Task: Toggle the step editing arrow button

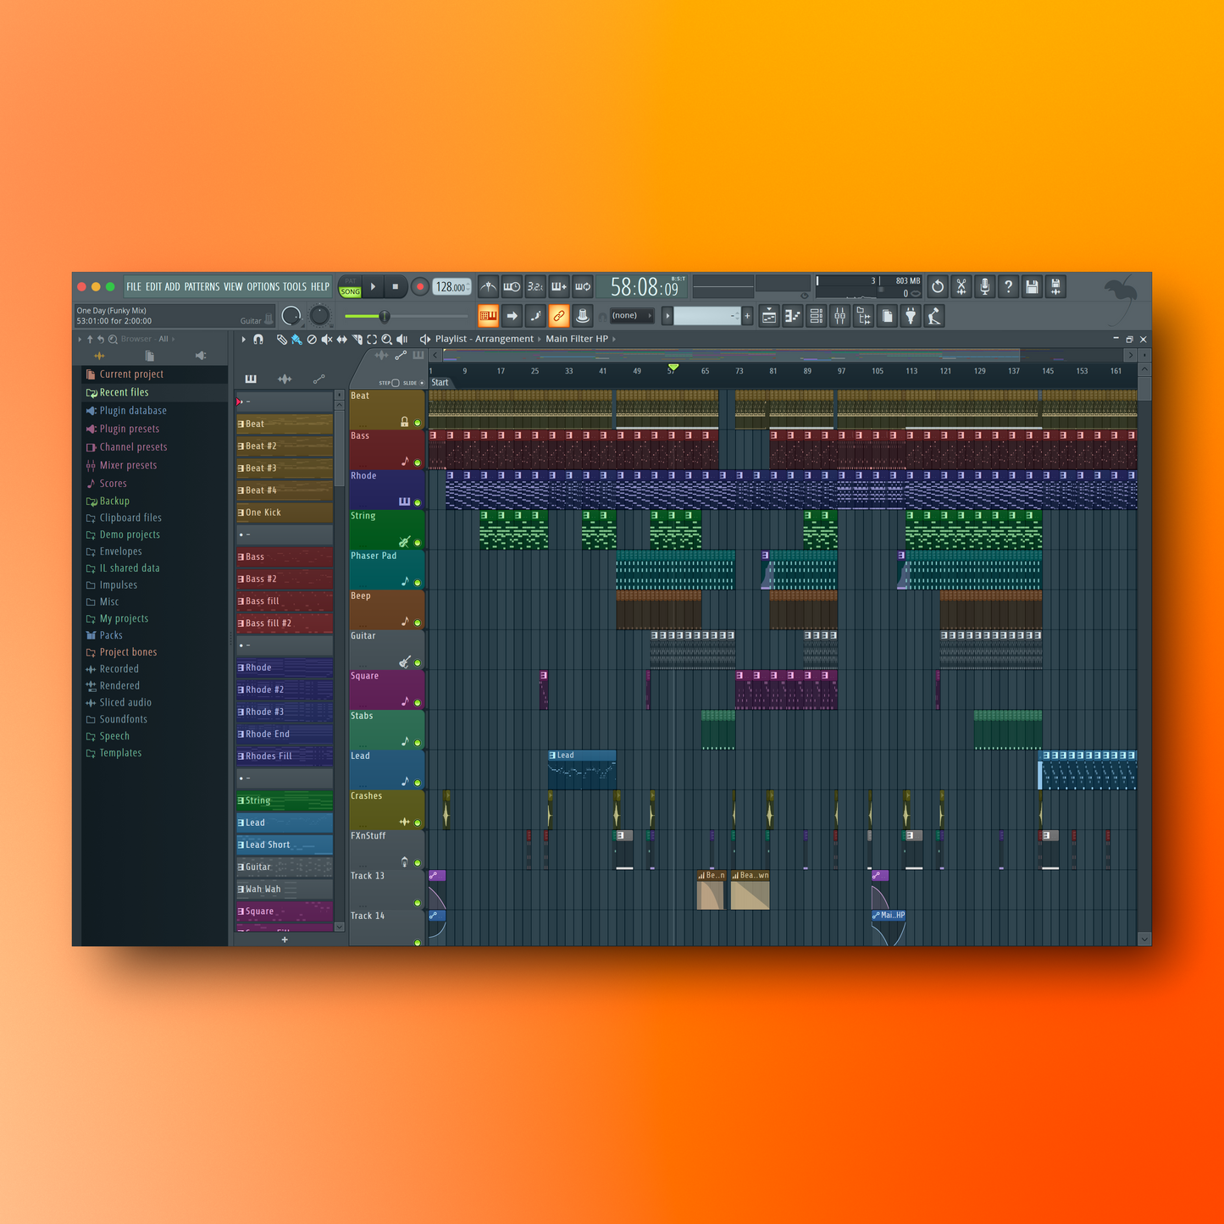Action: (512, 317)
